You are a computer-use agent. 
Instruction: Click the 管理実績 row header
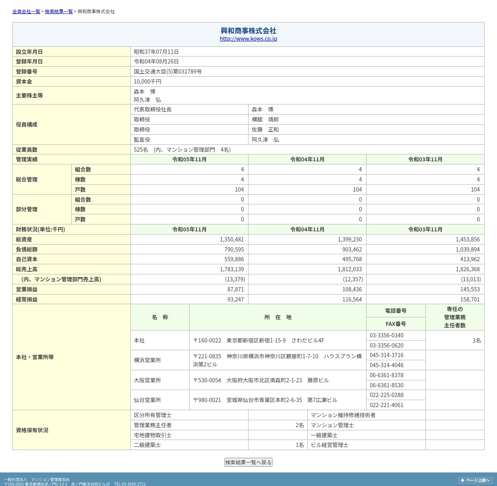[72, 159]
